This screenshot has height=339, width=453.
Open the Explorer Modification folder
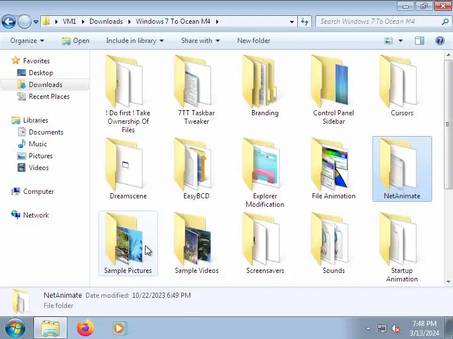click(265, 172)
